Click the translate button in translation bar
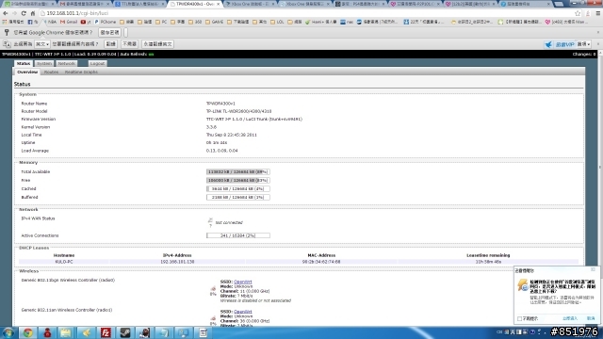This screenshot has width=603, height=339. (x=111, y=44)
